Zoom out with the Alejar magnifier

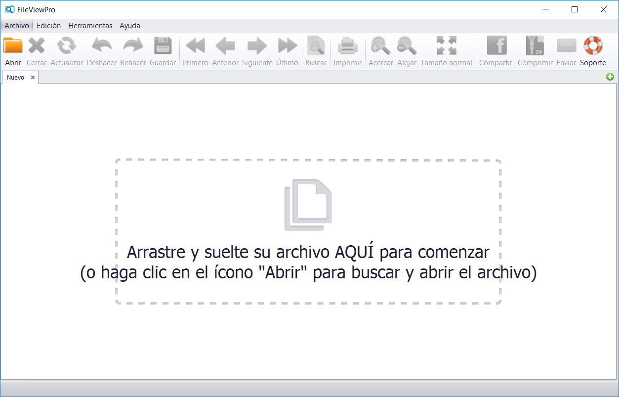click(x=407, y=45)
